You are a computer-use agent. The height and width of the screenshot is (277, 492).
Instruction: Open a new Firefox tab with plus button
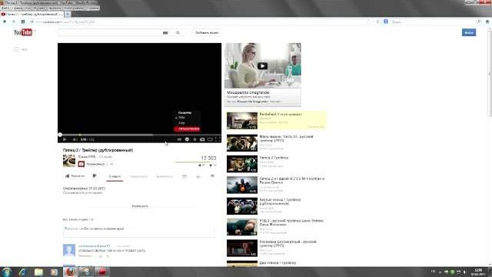68,14
